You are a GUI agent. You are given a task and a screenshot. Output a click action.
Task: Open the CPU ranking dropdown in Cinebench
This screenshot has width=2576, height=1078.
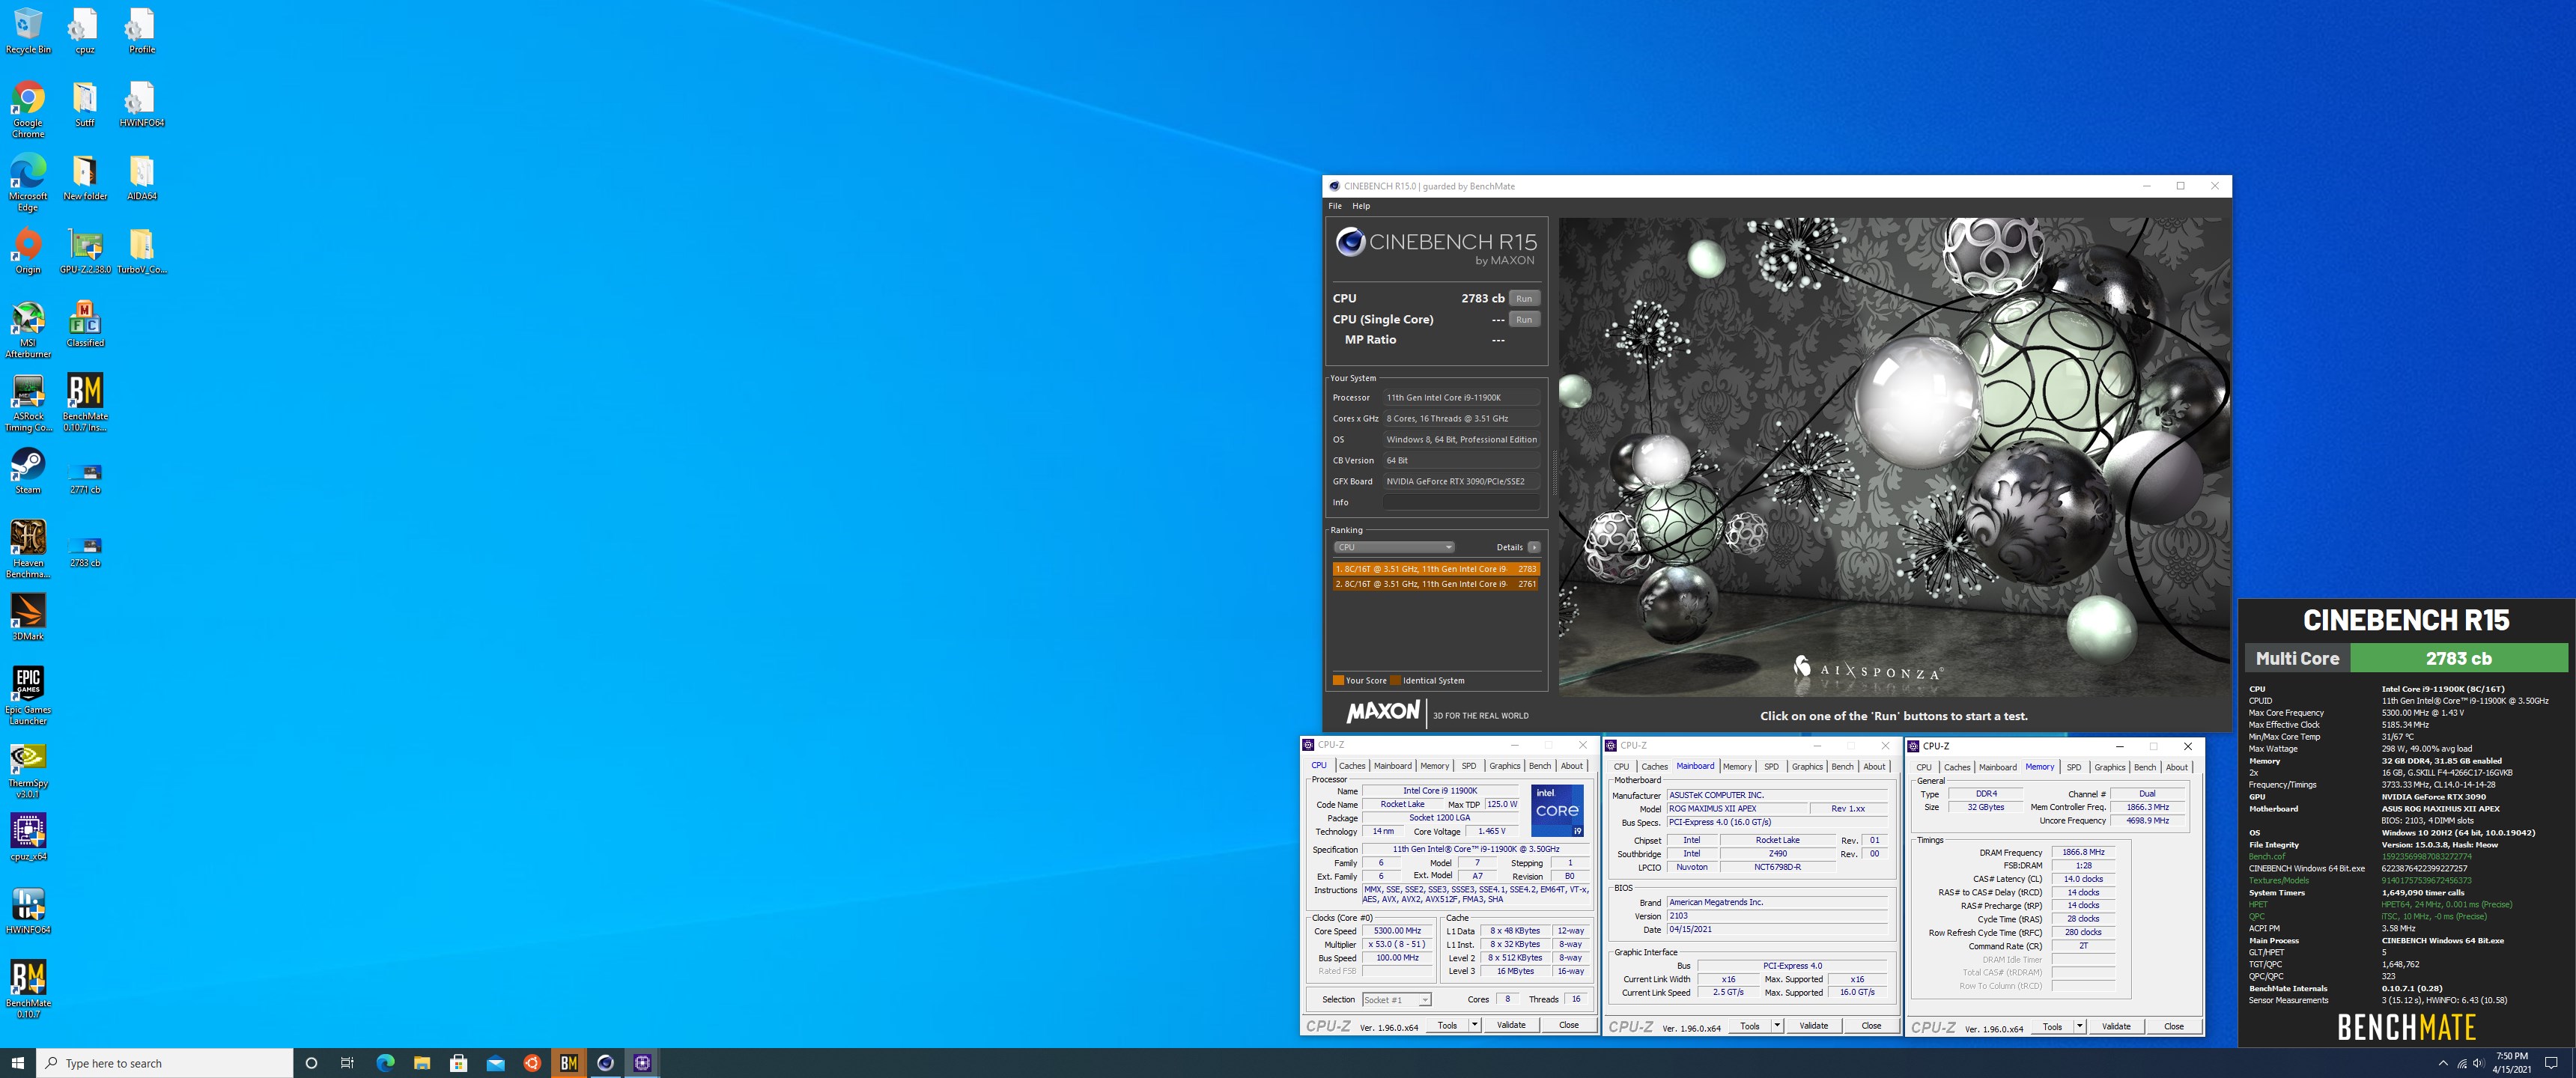click(x=1393, y=547)
